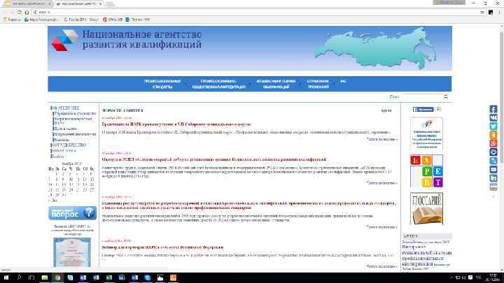Focus the site search input field
The image size is (504, 283).
(421, 96)
